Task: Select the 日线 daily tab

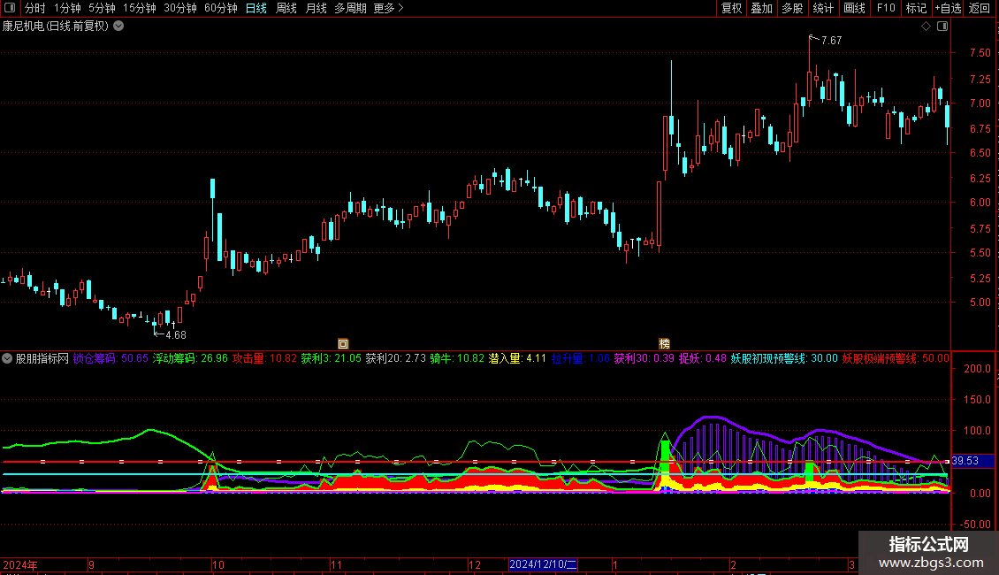Action: coord(256,8)
